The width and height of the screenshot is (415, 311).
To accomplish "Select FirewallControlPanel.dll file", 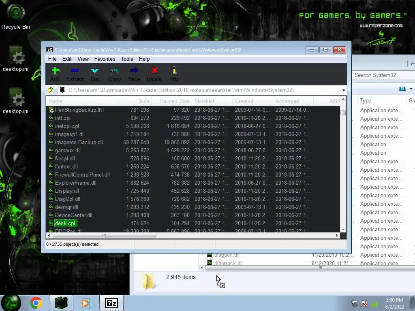I will coord(82,175).
